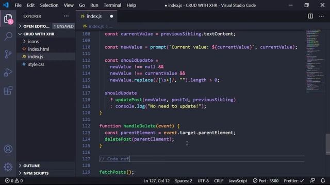
Task: Click deletePost call on line 124
Action: 118,139
